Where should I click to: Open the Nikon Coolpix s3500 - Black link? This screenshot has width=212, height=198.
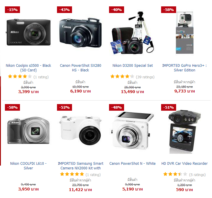pyautogui.click(x=28, y=68)
